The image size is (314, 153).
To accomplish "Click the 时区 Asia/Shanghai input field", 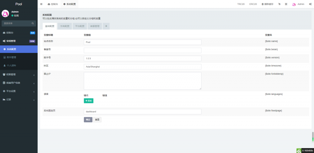I will [x=142, y=66].
